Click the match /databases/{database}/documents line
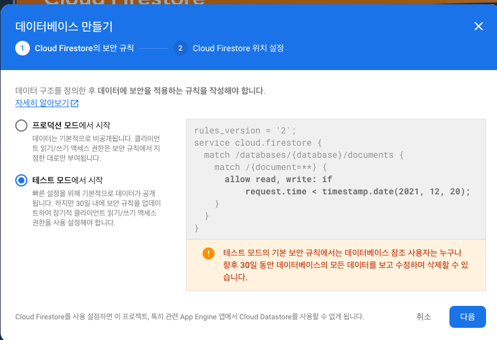This screenshot has width=497, height=340. coord(304,155)
